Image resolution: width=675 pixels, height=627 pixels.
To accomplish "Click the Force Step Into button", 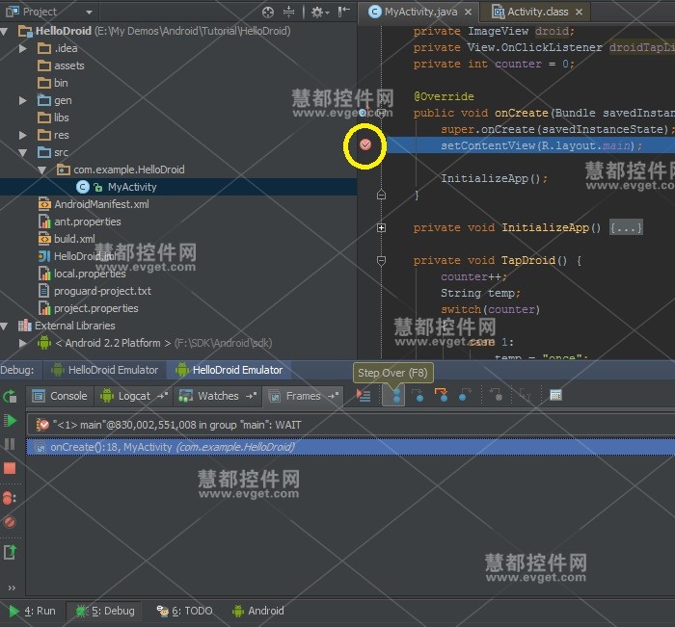I will pyautogui.click(x=442, y=395).
